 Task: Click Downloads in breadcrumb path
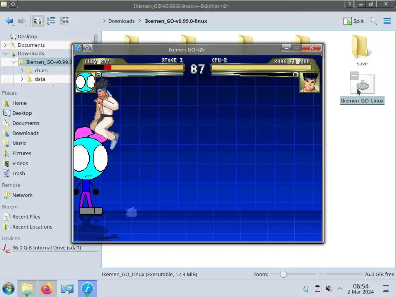pyautogui.click(x=121, y=21)
